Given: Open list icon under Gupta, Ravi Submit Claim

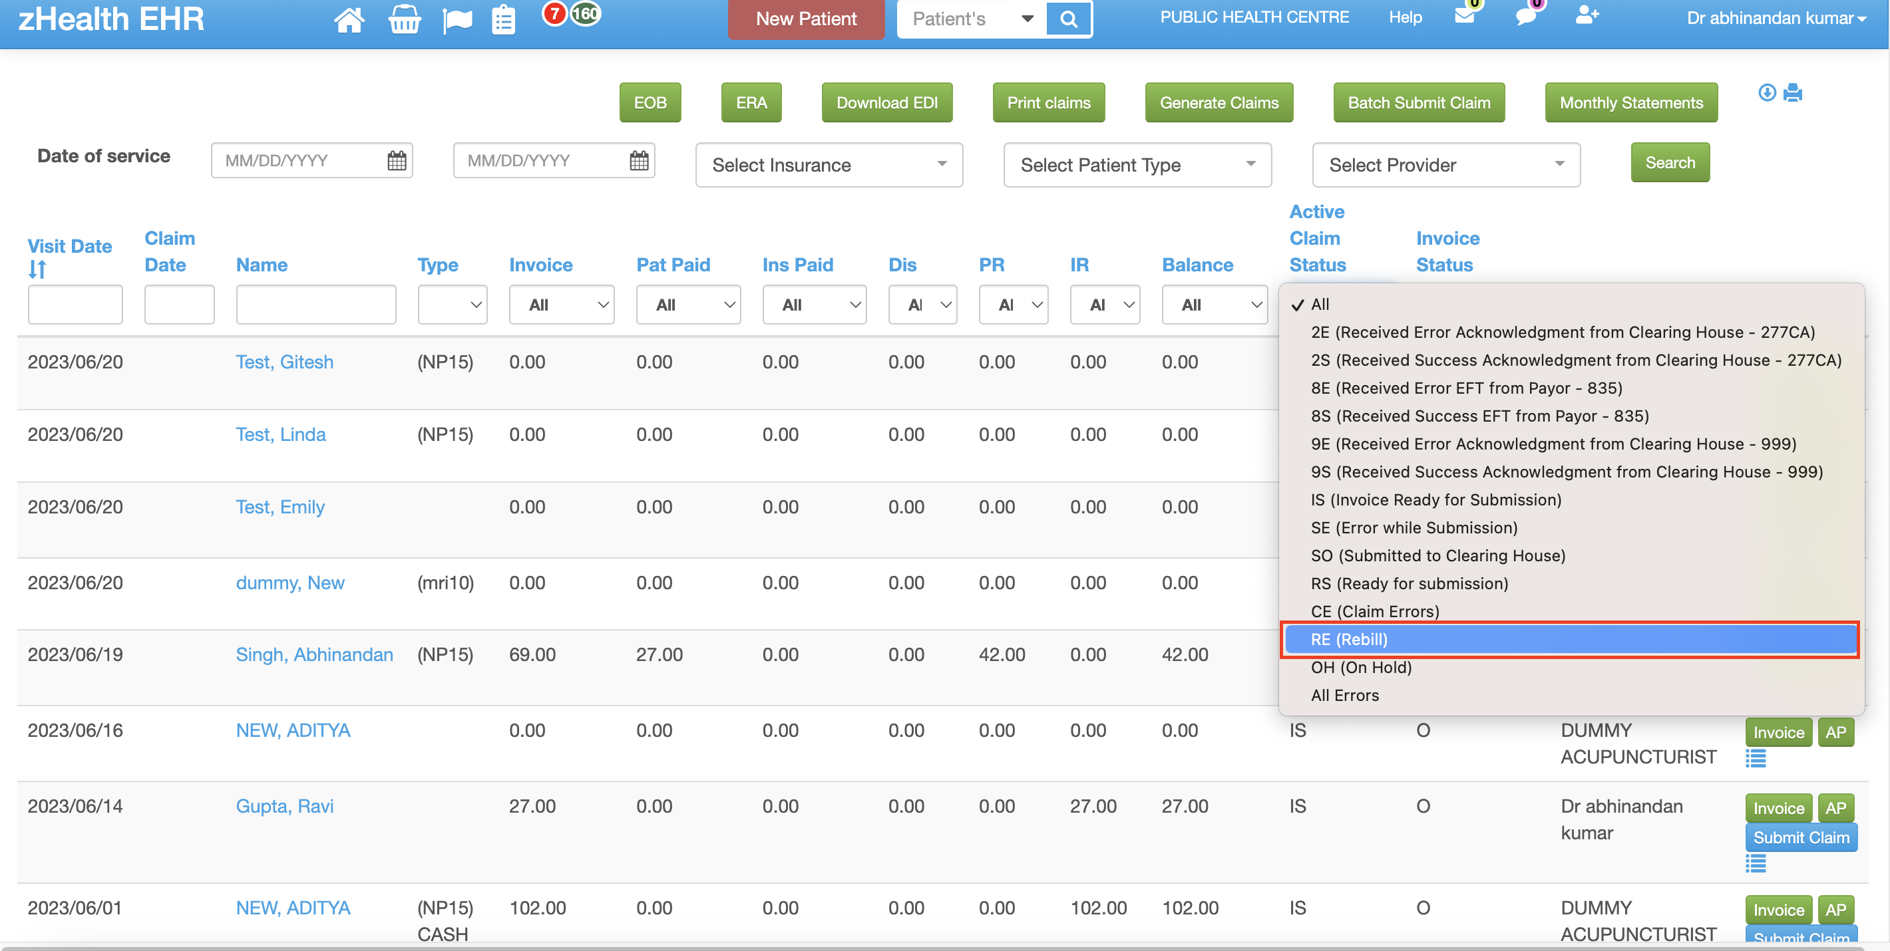Looking at the screenshot, I should (1756, 864).
